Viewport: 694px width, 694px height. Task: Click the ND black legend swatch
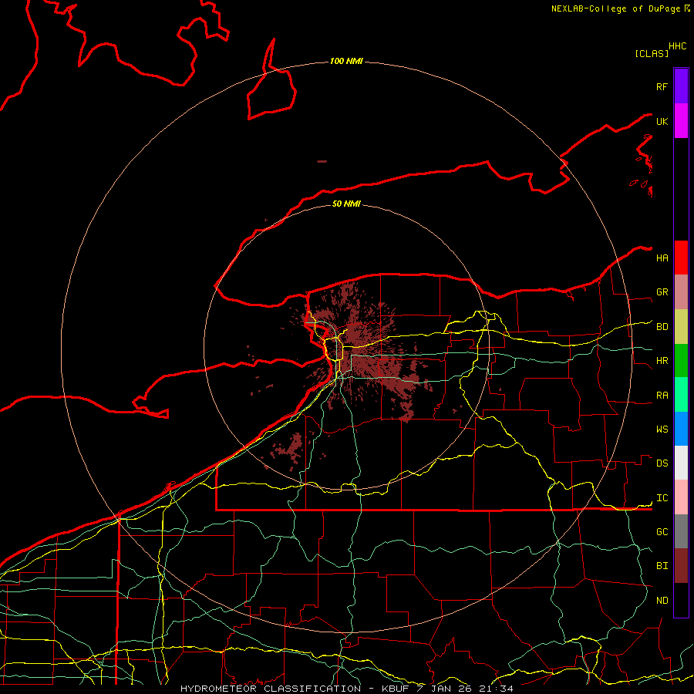[681, 600]
